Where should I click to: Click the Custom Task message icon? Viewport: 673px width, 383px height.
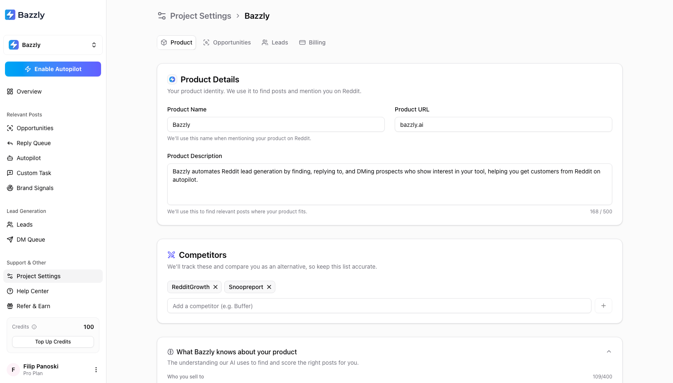click(x=10, y=173)
